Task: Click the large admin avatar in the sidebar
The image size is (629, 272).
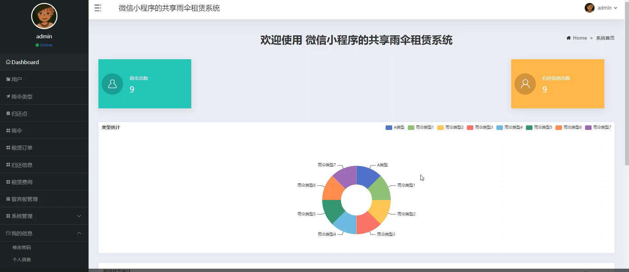Action: [x=44, y=16]
